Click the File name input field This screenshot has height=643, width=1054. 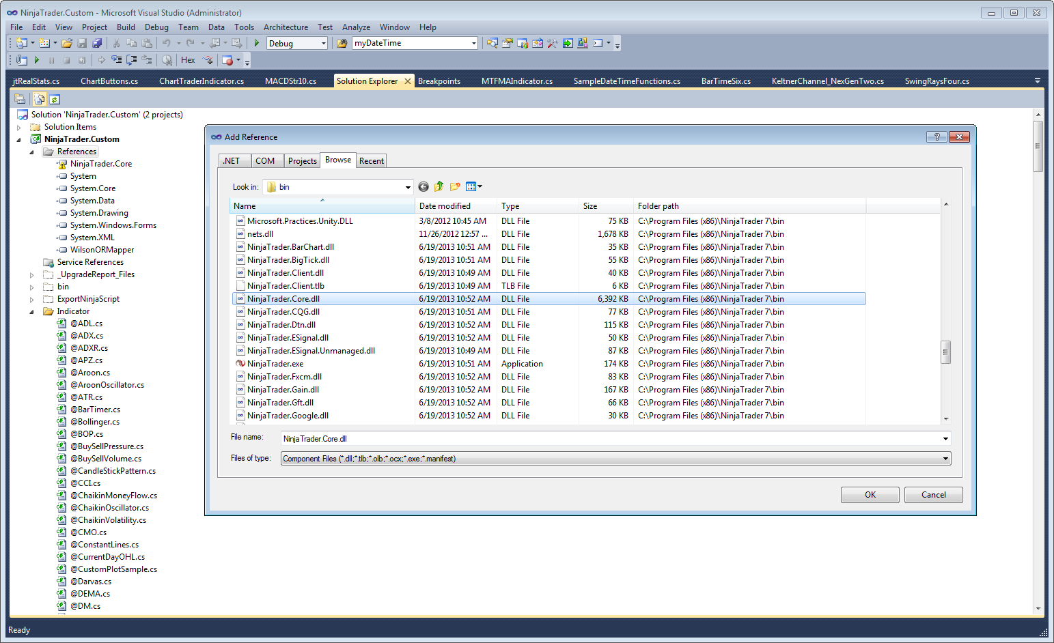pyautogui.click(x=611, y=439)
